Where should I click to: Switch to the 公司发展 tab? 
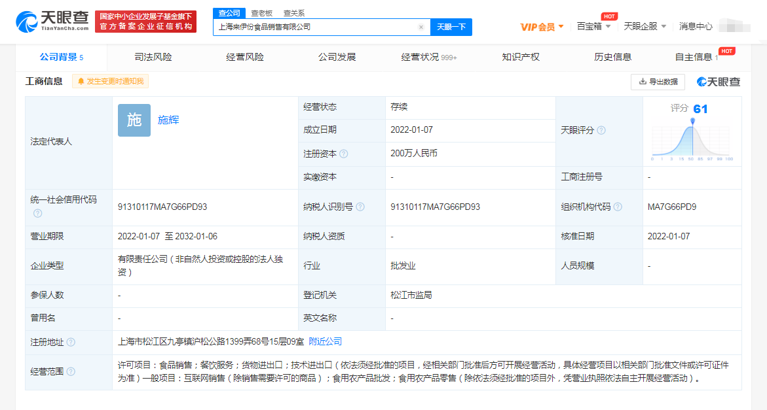click(337, 58)
